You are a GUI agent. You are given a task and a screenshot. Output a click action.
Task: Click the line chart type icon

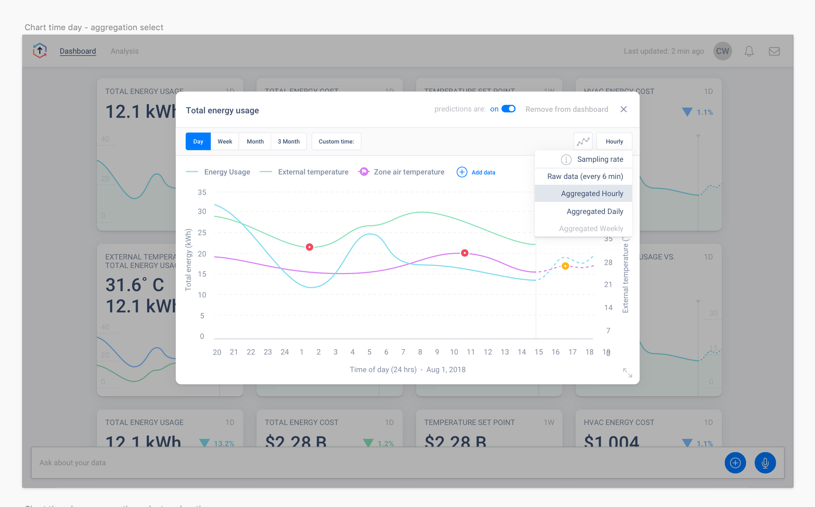click(583, 141)
